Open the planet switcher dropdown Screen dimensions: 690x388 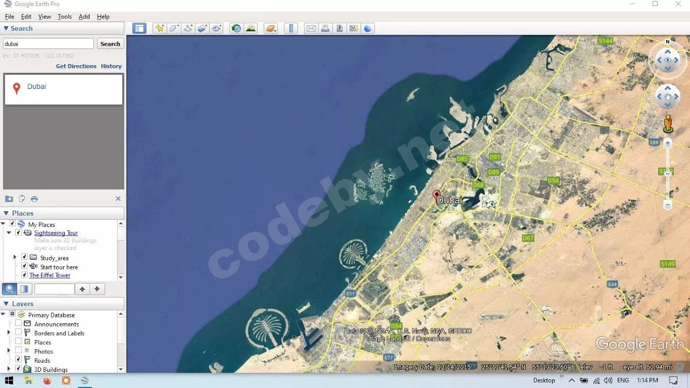271,29
